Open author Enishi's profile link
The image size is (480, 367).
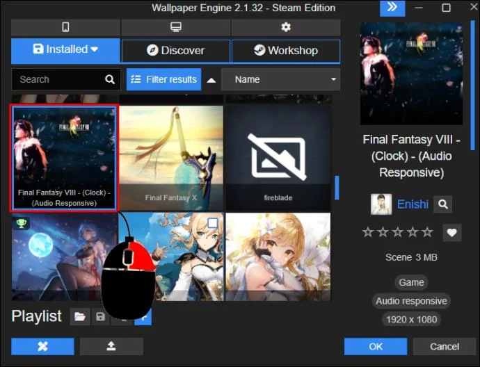pos(413,204)
